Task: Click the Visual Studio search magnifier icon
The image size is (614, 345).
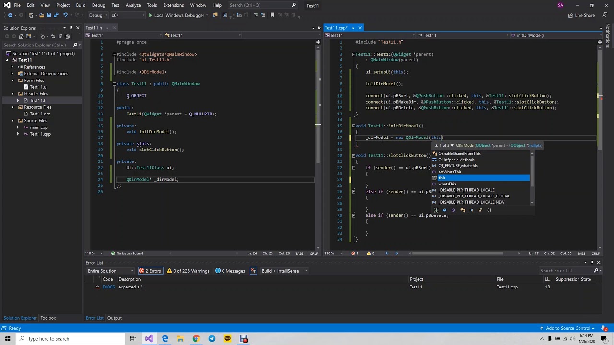Action: point(294,5)
